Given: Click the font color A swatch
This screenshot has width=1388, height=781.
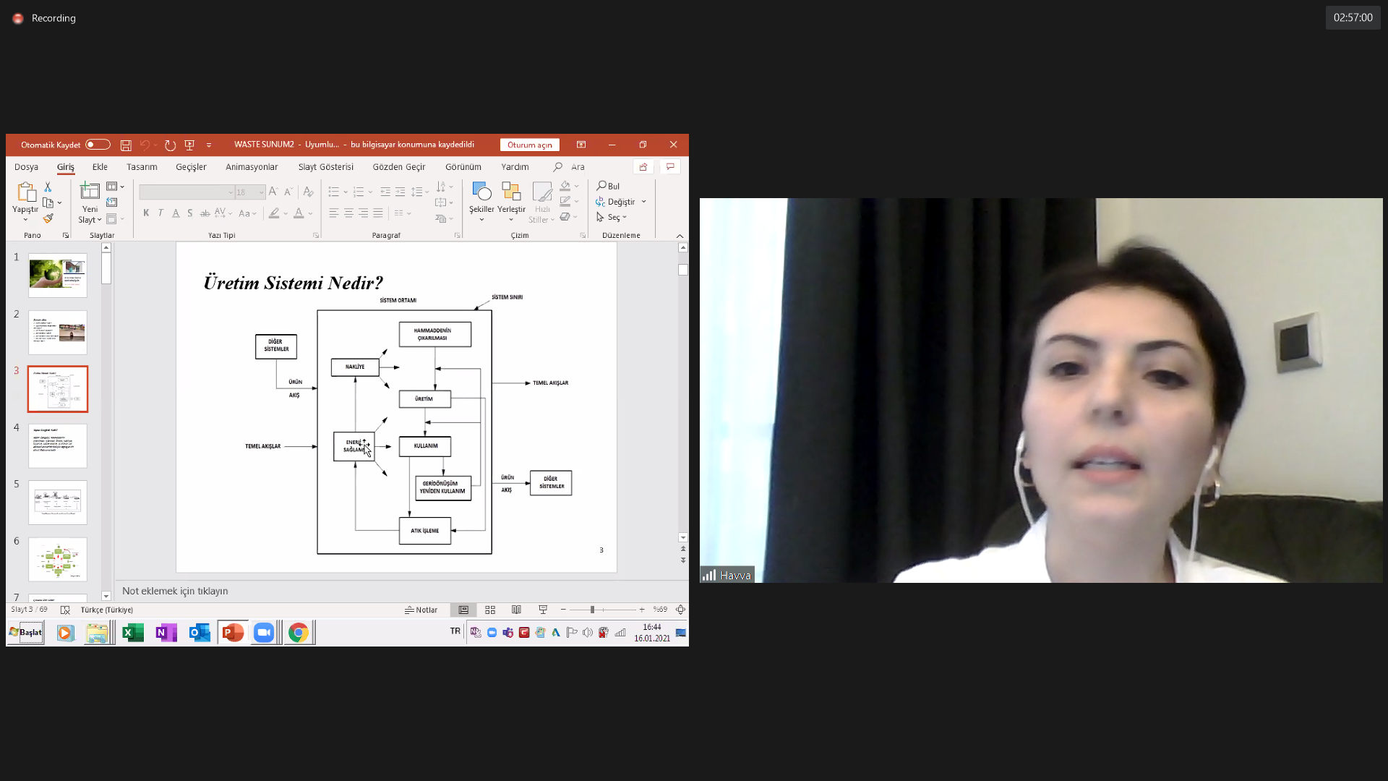Looking at the screenshot, I should pyautogui.click(x=299, y=213).
